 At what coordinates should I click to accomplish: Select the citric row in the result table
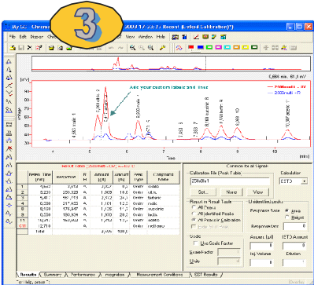point(98,192)
